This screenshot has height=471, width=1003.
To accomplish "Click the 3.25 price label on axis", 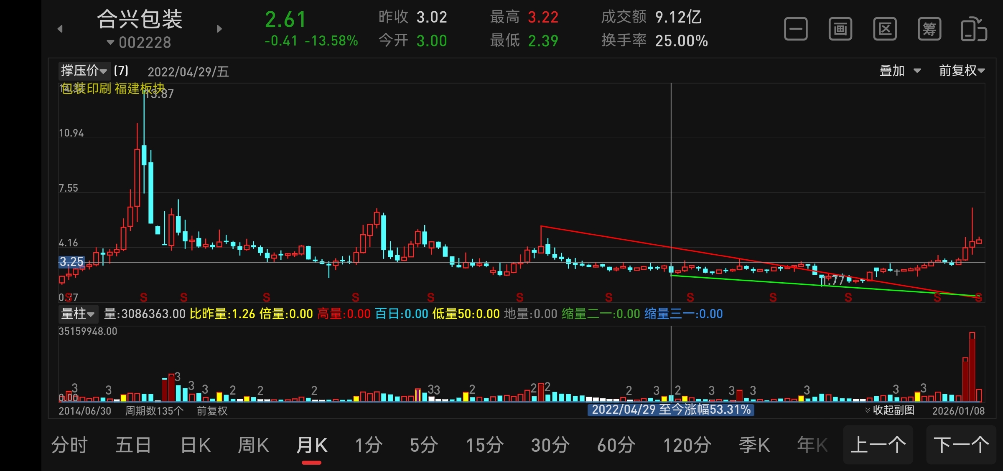I will click(71, 262).
